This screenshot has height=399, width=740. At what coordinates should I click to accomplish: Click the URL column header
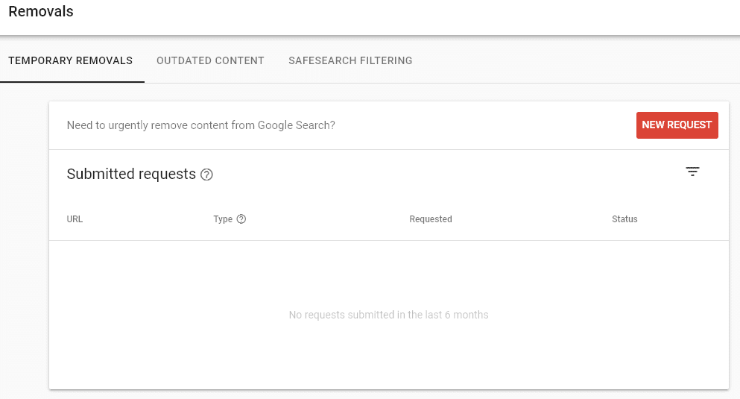pyautogui.click(x=75, y=219)
